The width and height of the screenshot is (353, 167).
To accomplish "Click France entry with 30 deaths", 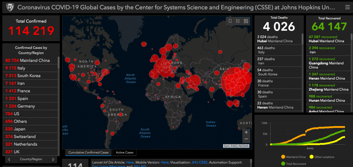I will tap(278, 83).
